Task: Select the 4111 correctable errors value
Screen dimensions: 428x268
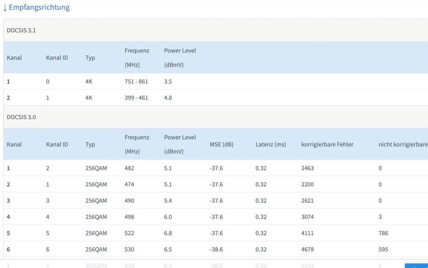Action: 308,233
